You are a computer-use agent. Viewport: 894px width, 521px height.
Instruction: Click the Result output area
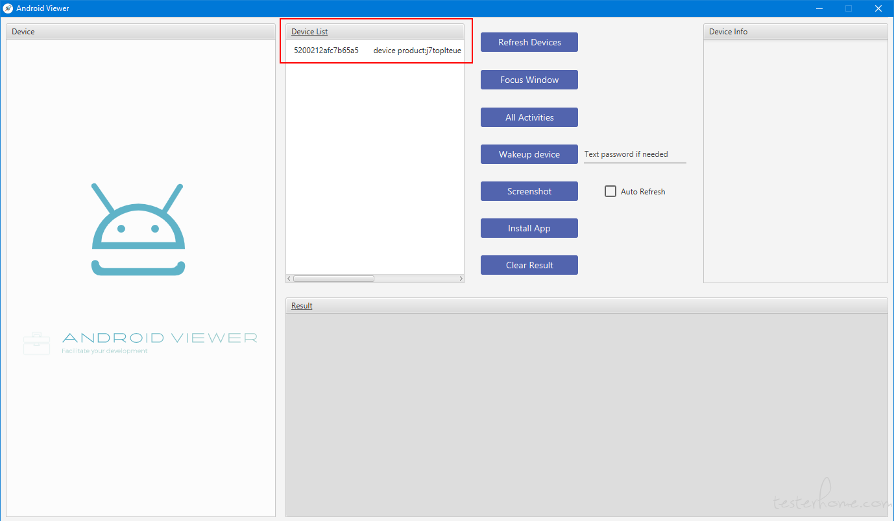[x=586, y=415]
